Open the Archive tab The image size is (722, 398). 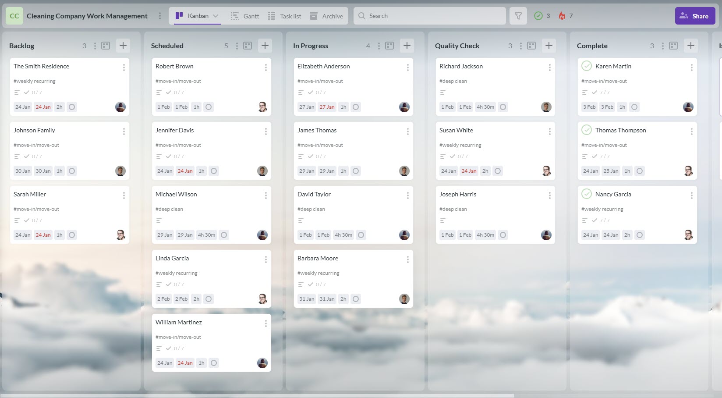326,16
